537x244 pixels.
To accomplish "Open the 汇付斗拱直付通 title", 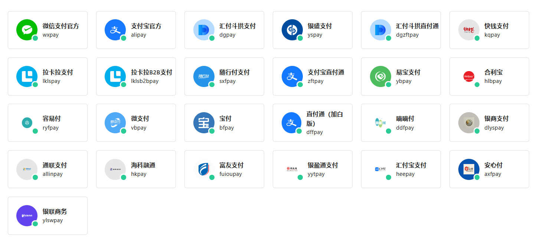I will 418,26.
